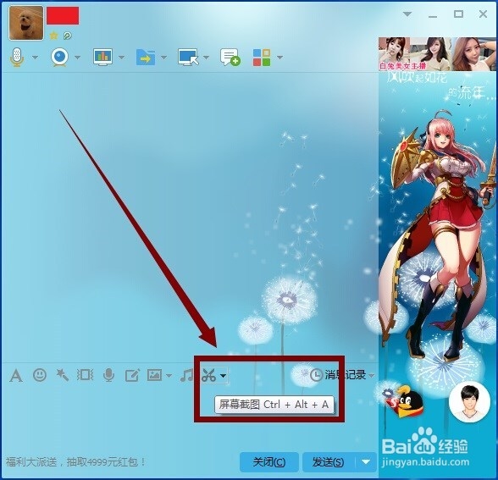Click the green search icon beside star
This screenshot has height=480, width=498.
pos(68,36)
